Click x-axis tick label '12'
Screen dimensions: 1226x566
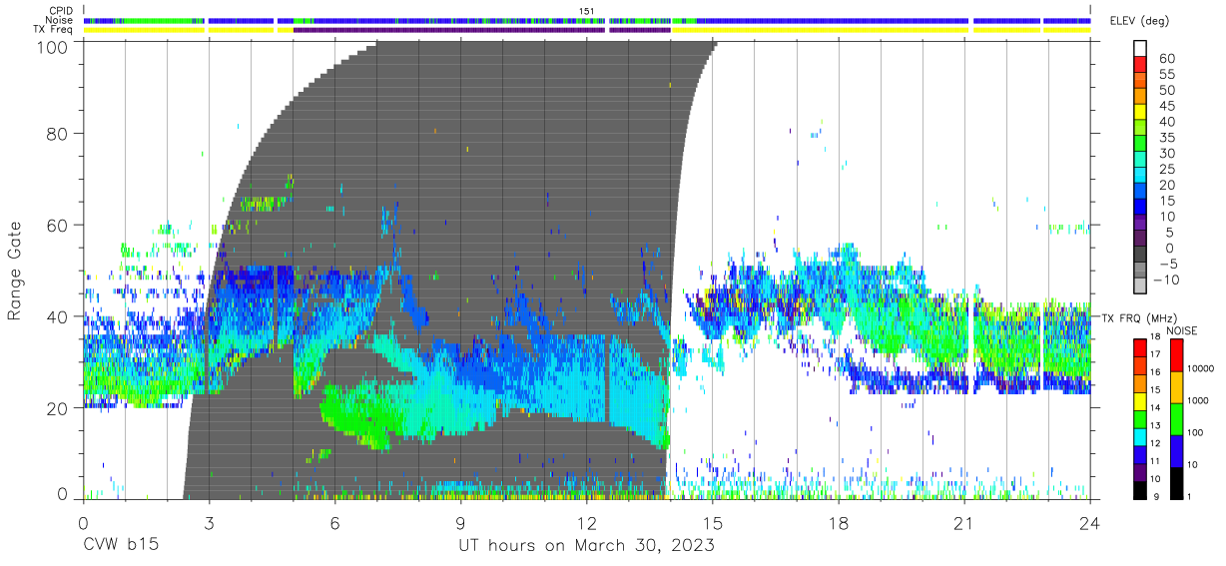point(586,522)
